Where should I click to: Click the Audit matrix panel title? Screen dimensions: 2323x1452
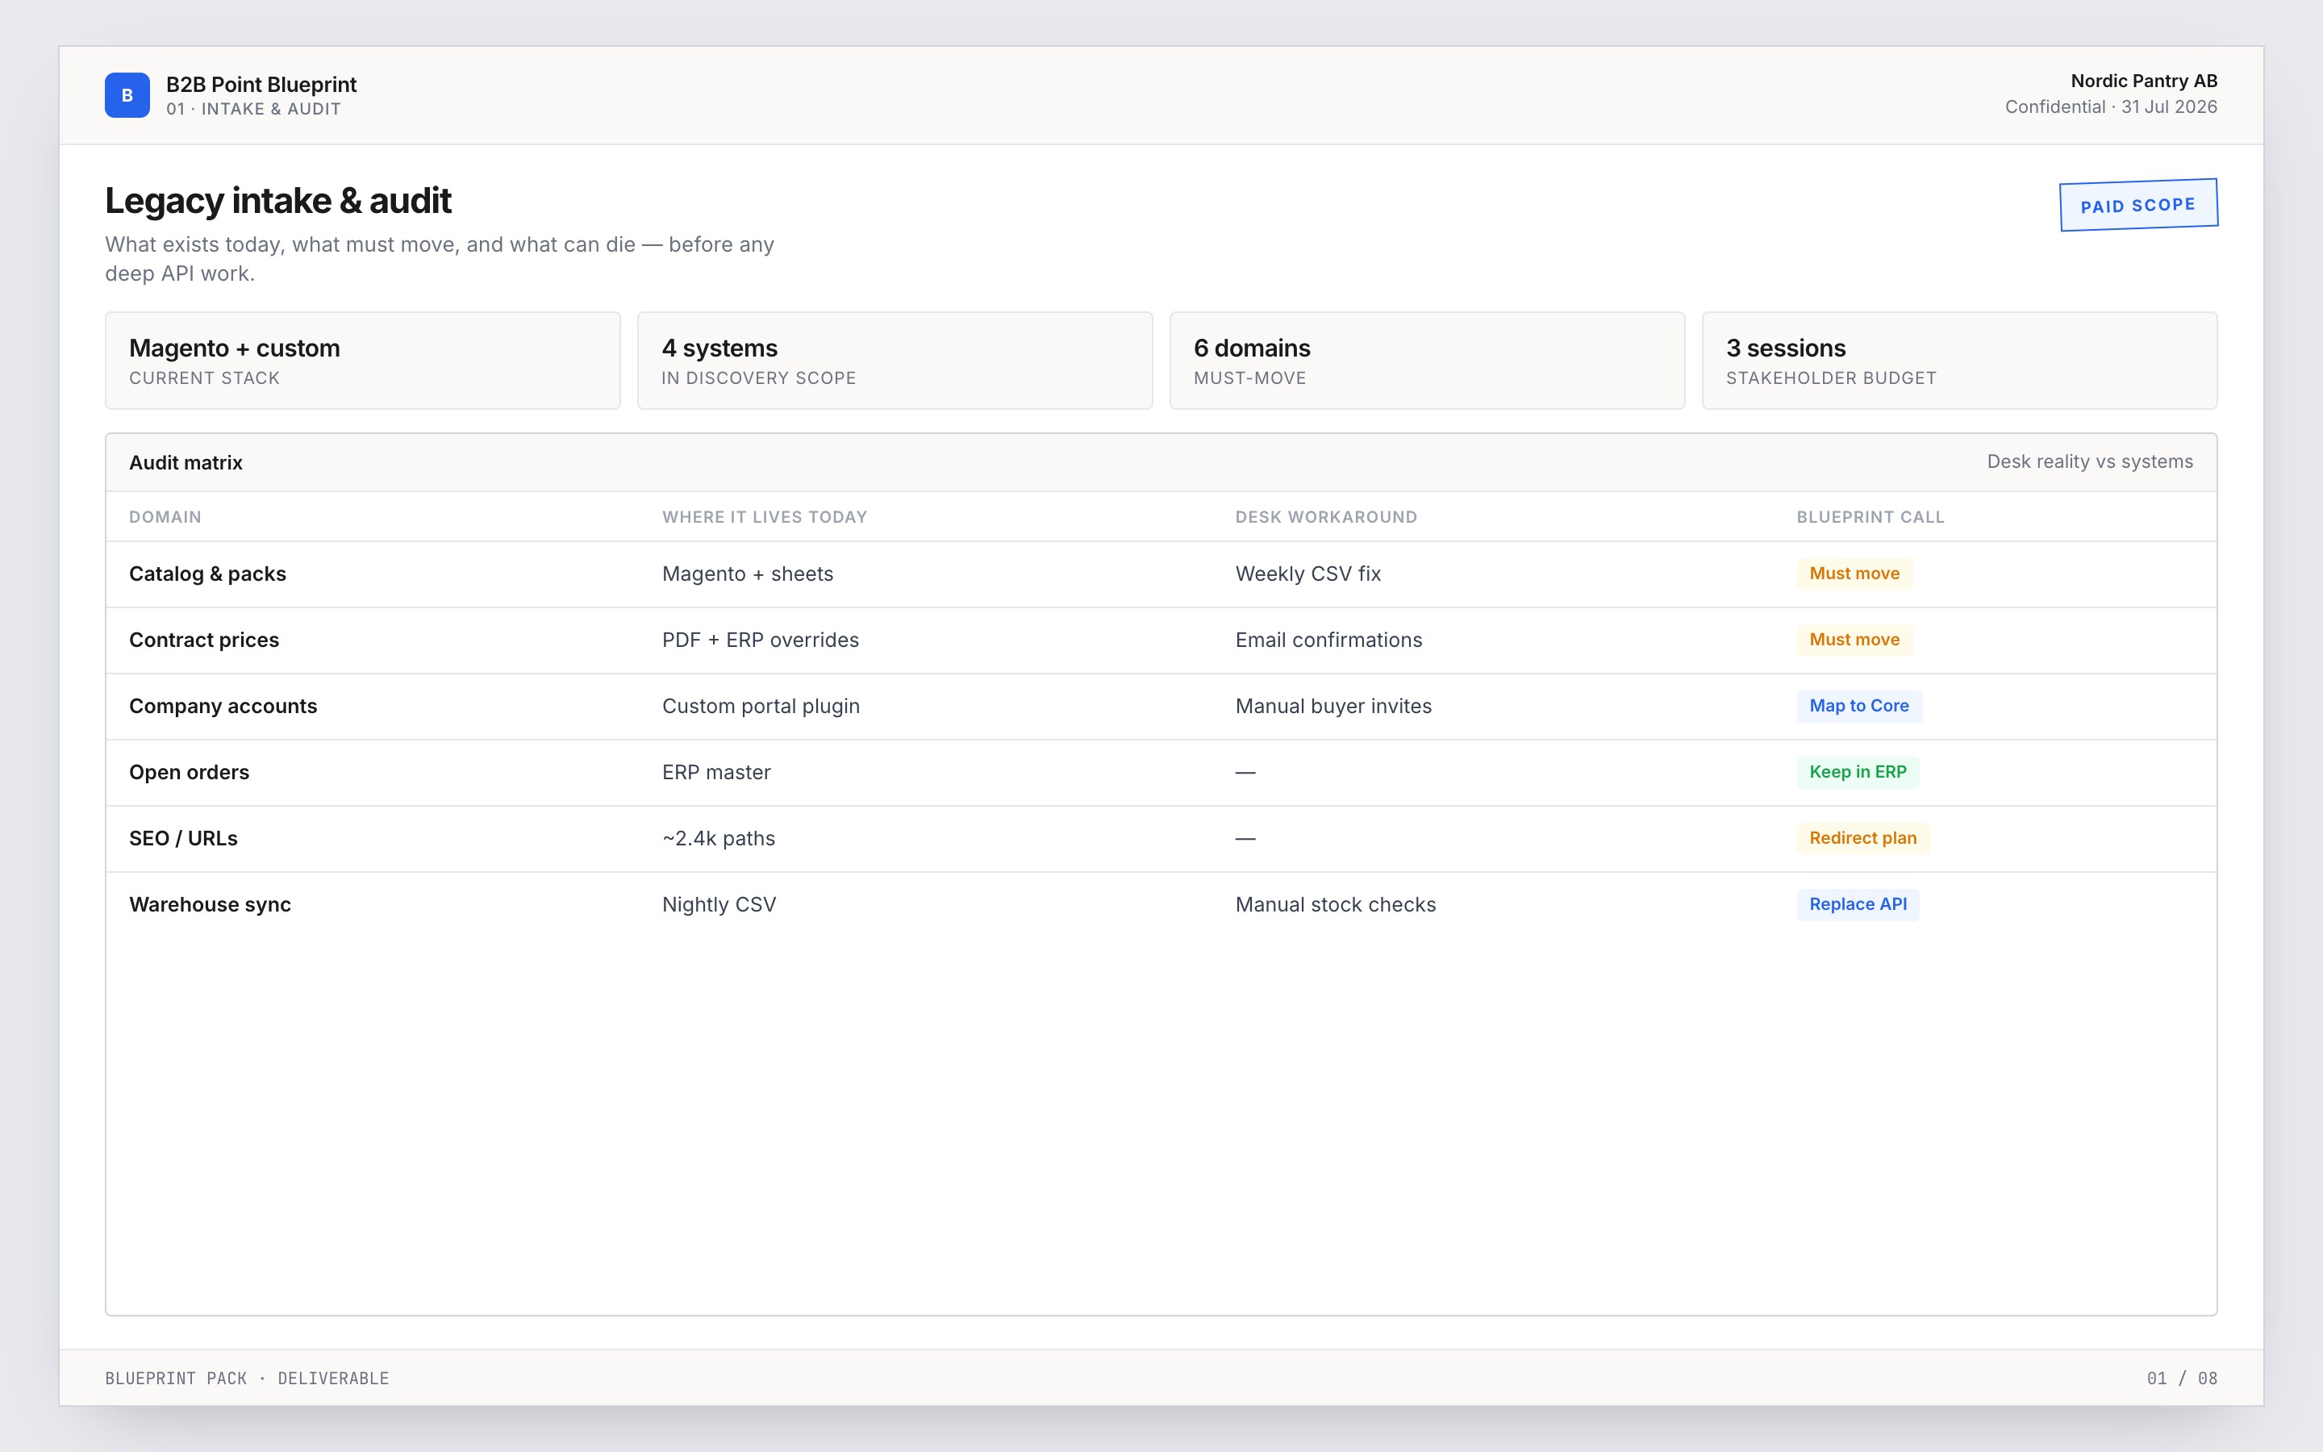tap(186, 462)
